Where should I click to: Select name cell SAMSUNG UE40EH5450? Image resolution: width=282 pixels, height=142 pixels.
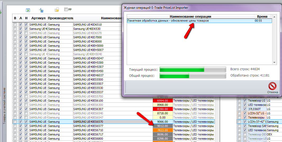[97, 71]
